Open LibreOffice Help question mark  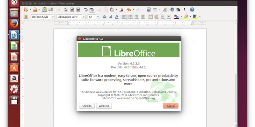pyautogui.click(x=192, y=10)
